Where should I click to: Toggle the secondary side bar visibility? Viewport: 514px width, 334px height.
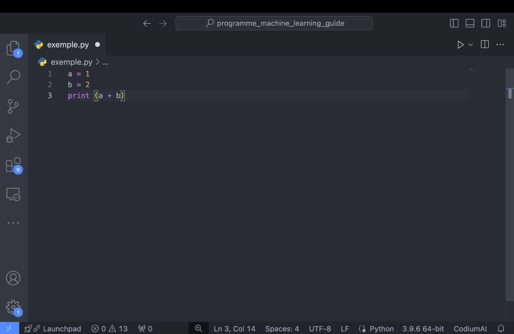(x=485, y=23)
